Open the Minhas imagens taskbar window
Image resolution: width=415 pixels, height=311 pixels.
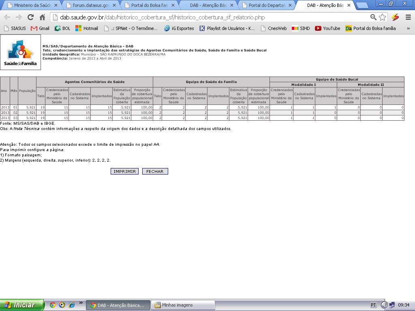tap(183, 305)
